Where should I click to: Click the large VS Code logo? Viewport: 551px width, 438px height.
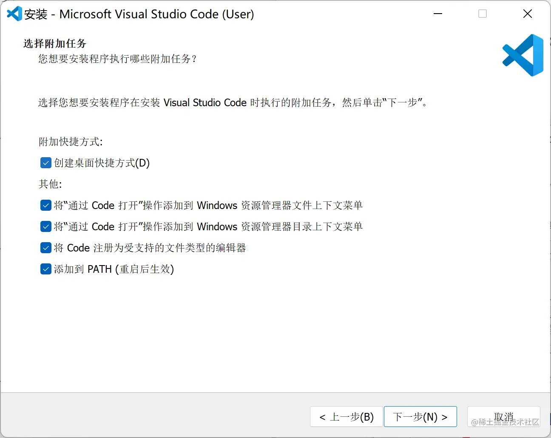click(x=523, y=55)
